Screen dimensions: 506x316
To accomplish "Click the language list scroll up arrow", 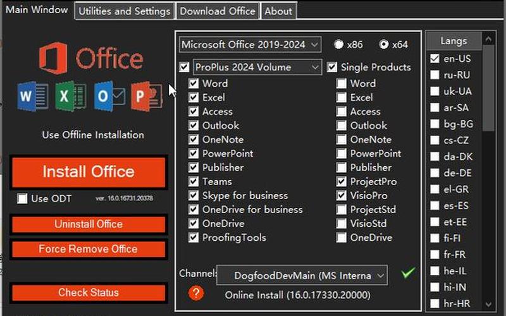I will 488,39.
